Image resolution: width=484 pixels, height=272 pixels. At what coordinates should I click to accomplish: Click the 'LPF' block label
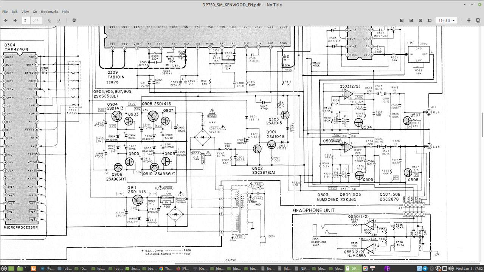click(412, 43)
